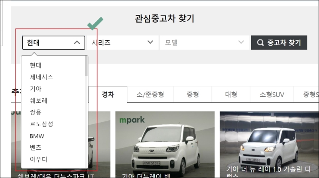Select 아우디 in the manufacturer list
The image size is (319, 178).
point(38,159)
